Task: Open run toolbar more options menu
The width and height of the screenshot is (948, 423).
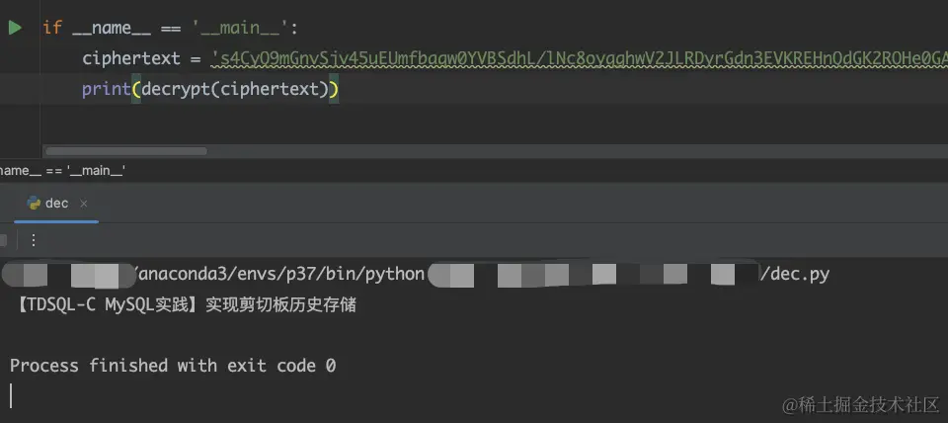Action: coord(34,240)
